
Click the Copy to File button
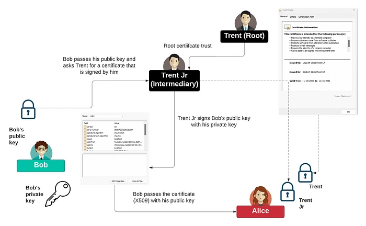point(138,181)
